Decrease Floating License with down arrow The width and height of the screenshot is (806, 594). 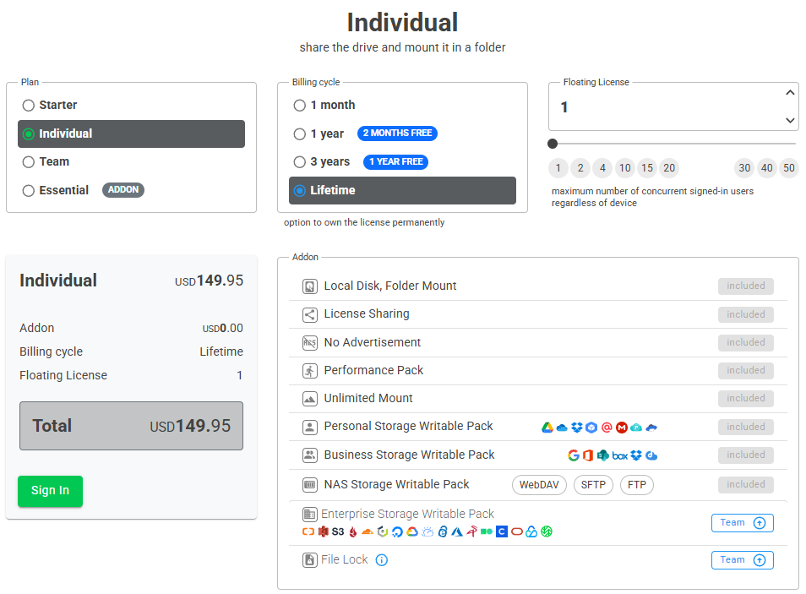click(790, 120)
